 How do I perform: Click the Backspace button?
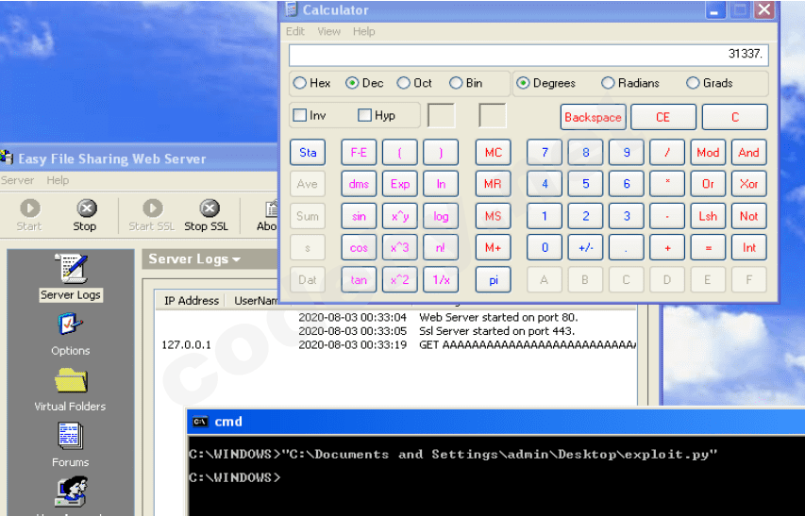pos(593,118)
